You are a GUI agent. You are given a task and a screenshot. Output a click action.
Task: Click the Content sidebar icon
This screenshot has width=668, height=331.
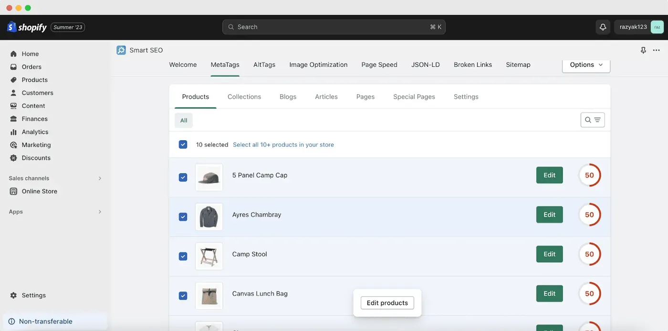point(13,106)
